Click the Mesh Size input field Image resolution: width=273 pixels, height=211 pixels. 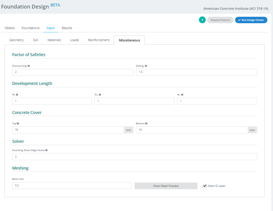[72, 186]
